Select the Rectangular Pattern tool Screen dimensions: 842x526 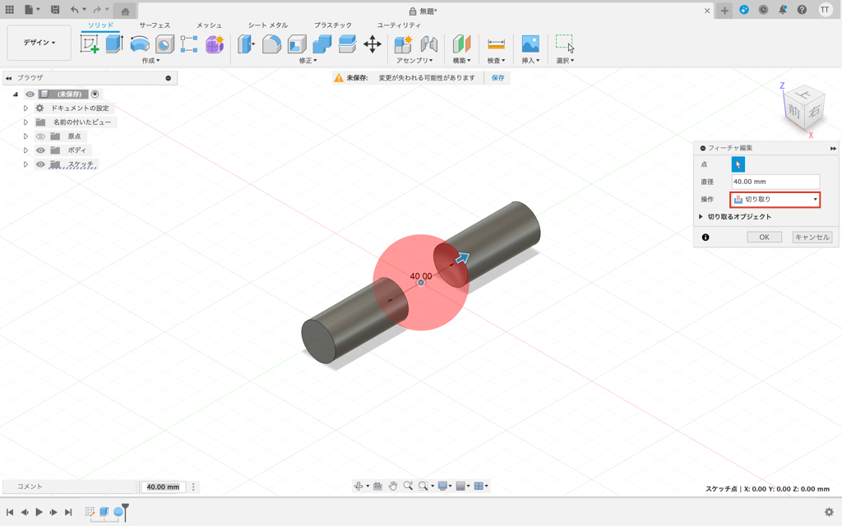[189, 44]
